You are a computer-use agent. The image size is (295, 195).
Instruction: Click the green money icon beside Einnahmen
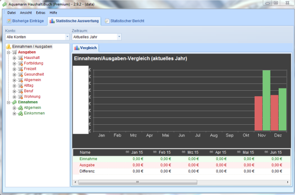(15, 102)
